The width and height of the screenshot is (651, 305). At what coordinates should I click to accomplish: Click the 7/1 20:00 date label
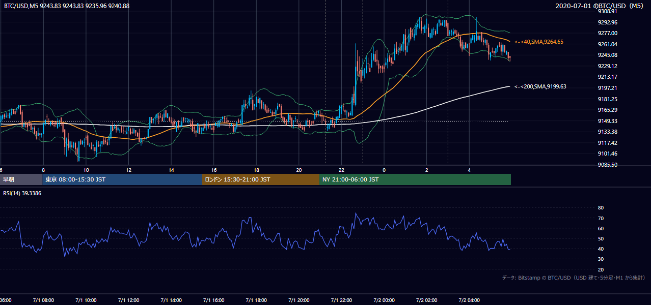pyautogui.click(x=299, y=300)
